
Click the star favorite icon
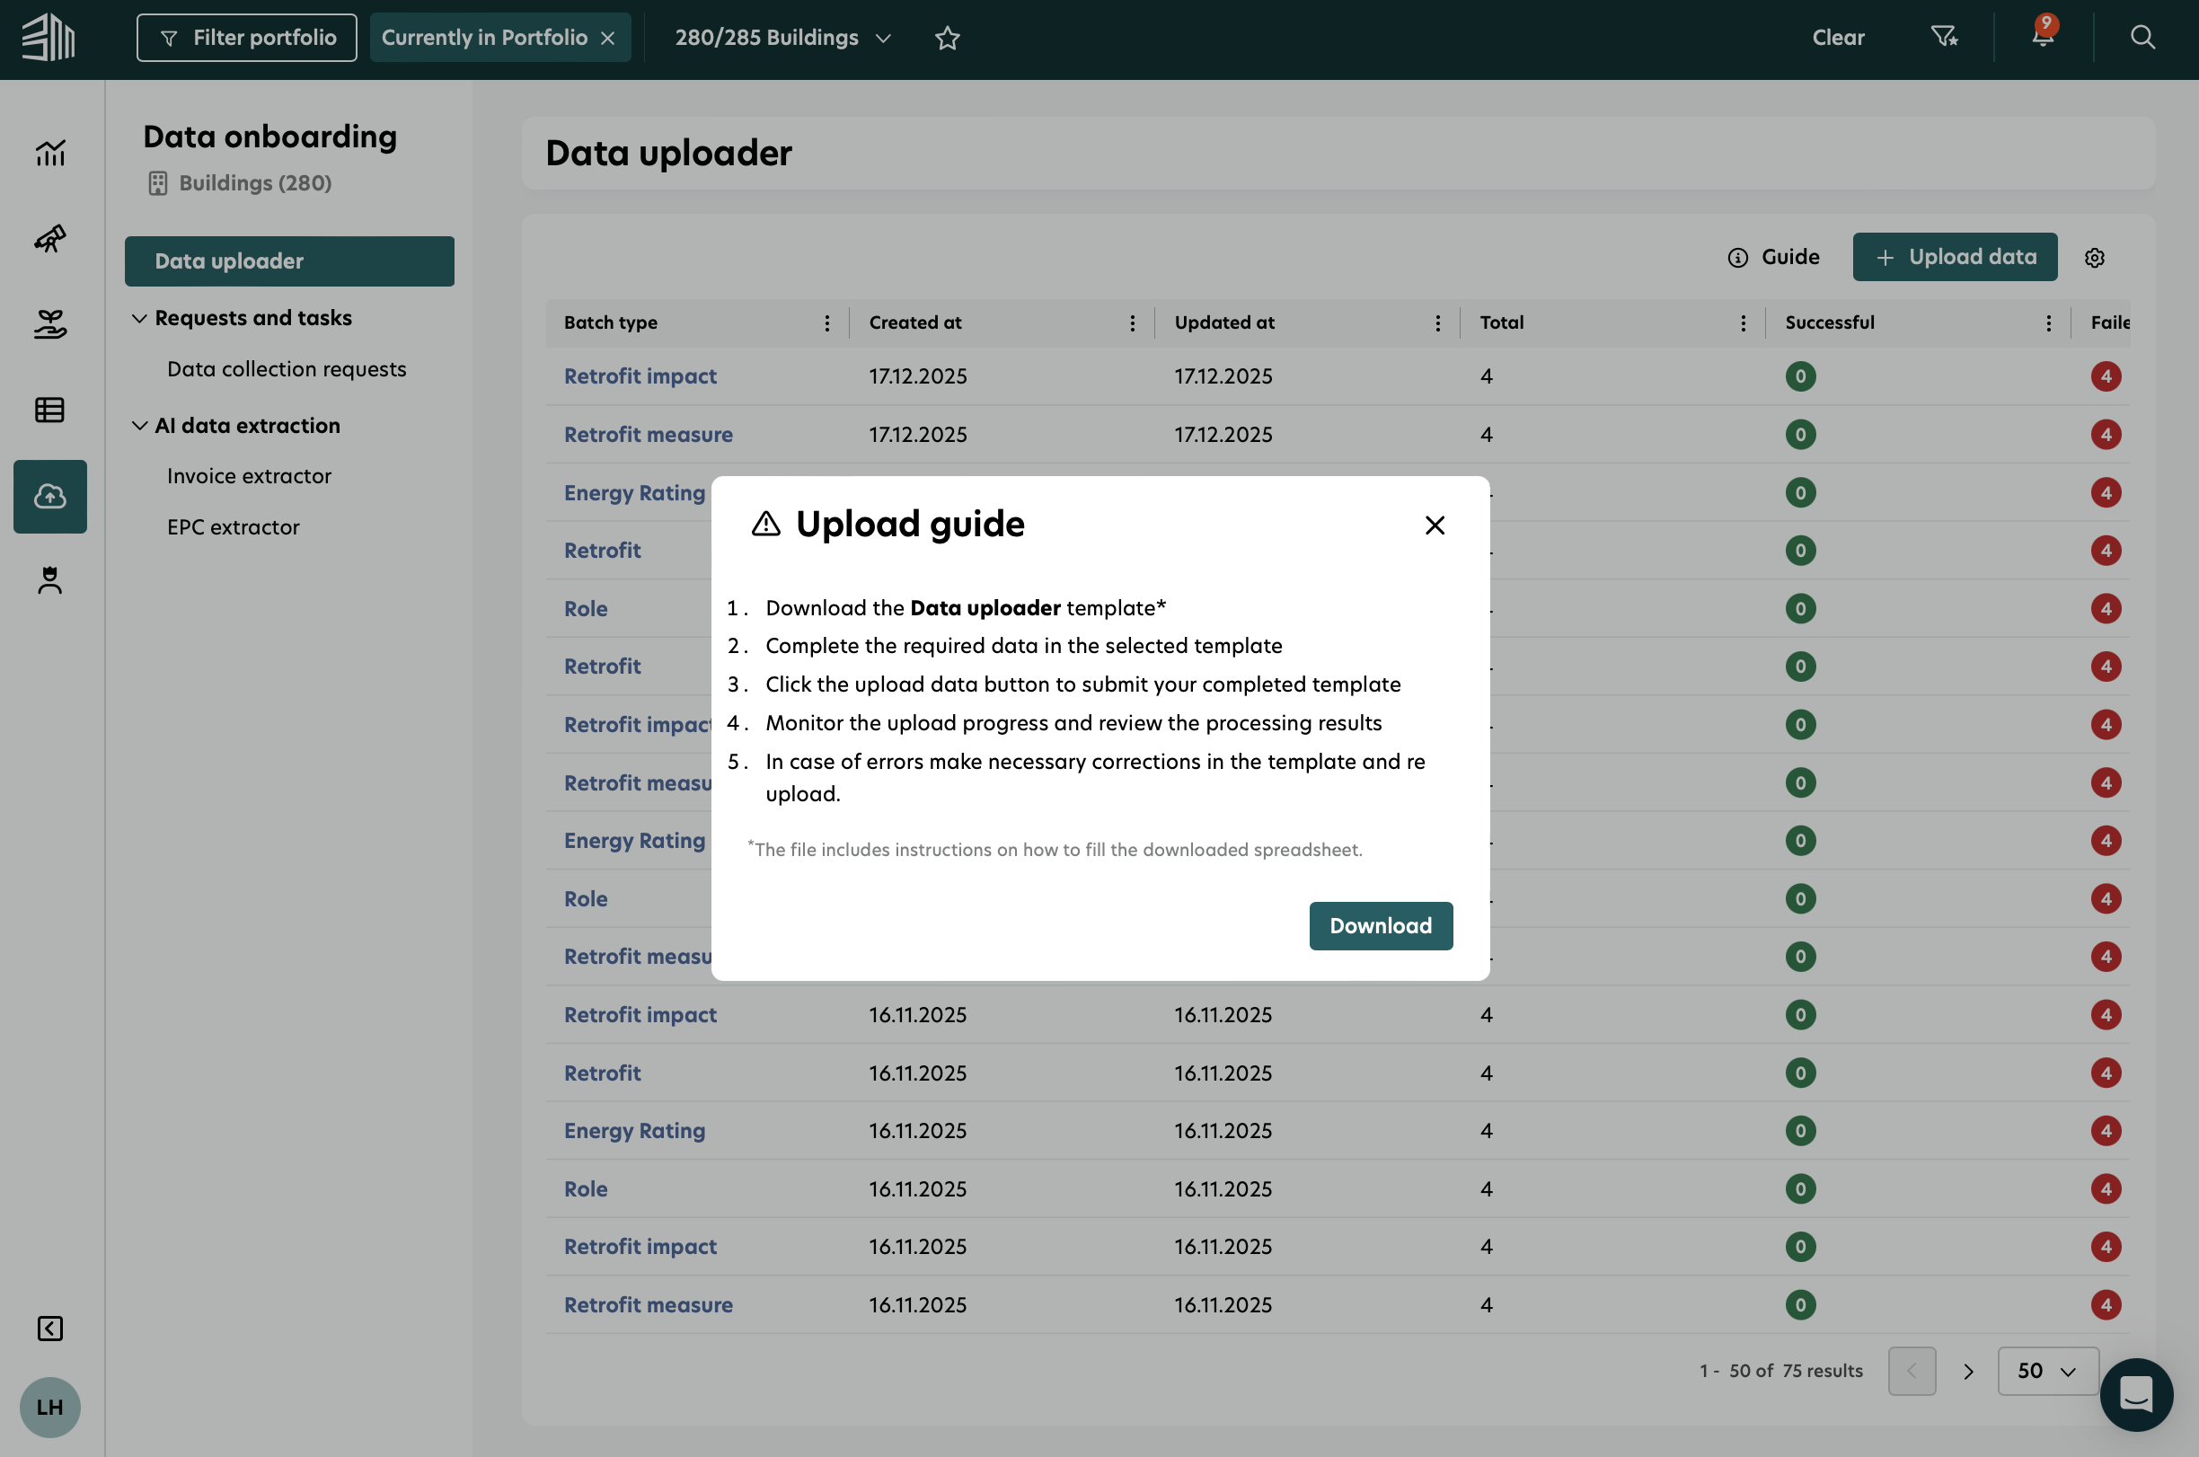coord(947,38)
